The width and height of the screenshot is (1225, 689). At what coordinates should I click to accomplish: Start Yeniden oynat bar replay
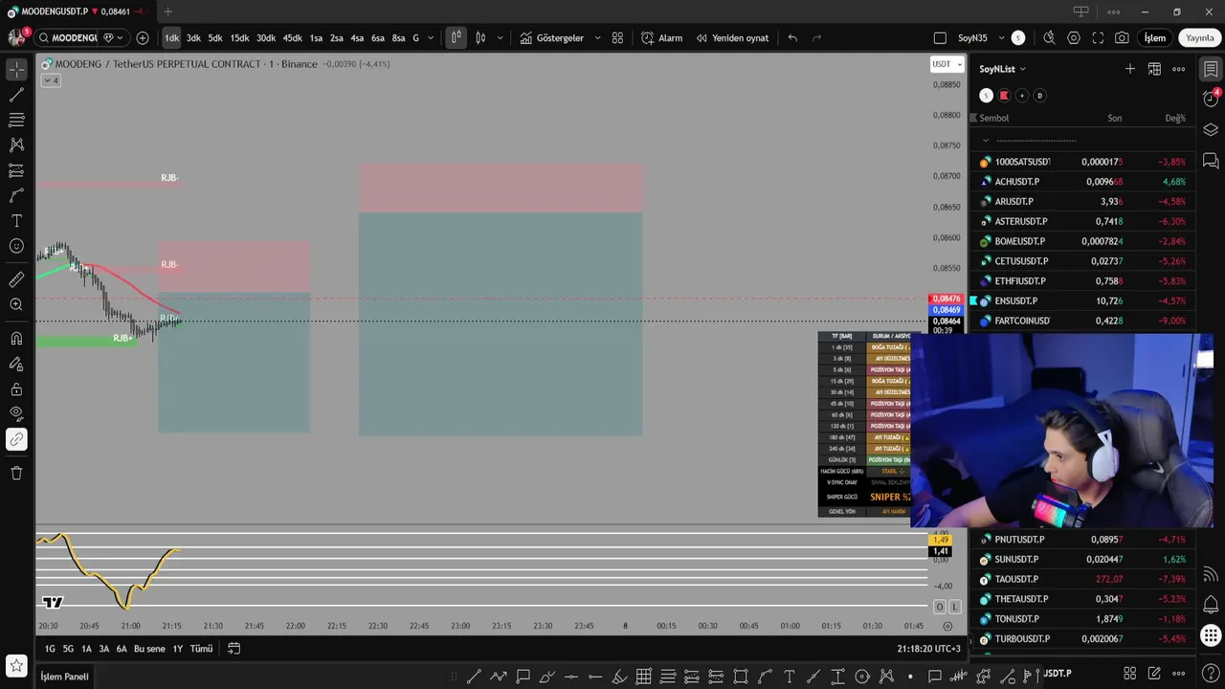pos(732,38)
